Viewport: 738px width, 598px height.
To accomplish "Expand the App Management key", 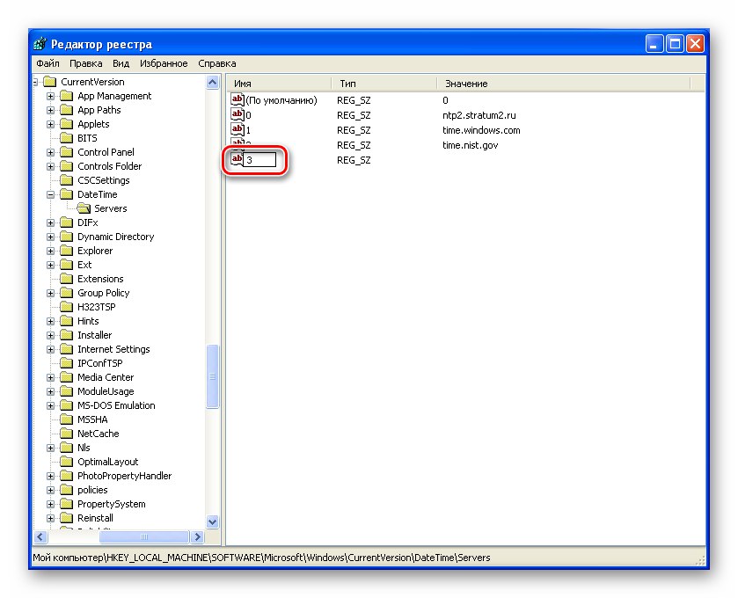I will click(x=50, y=97).
